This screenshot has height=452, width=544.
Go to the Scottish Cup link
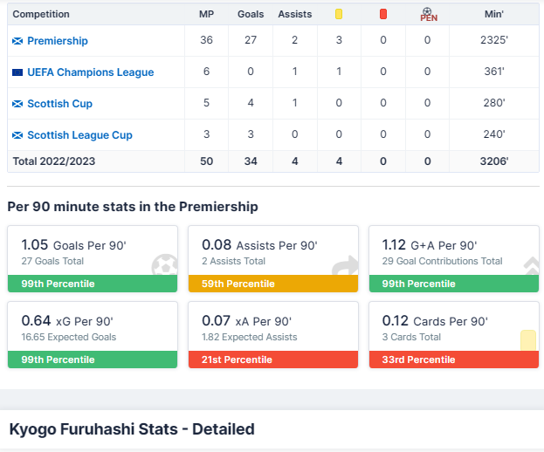[59, 104]
